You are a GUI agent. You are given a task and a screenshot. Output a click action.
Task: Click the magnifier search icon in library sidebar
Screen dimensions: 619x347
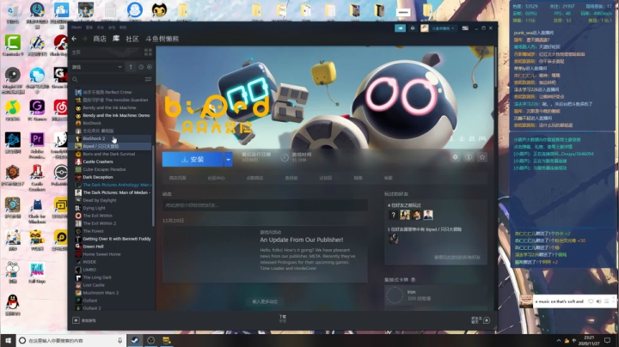(x=75, y=79)
